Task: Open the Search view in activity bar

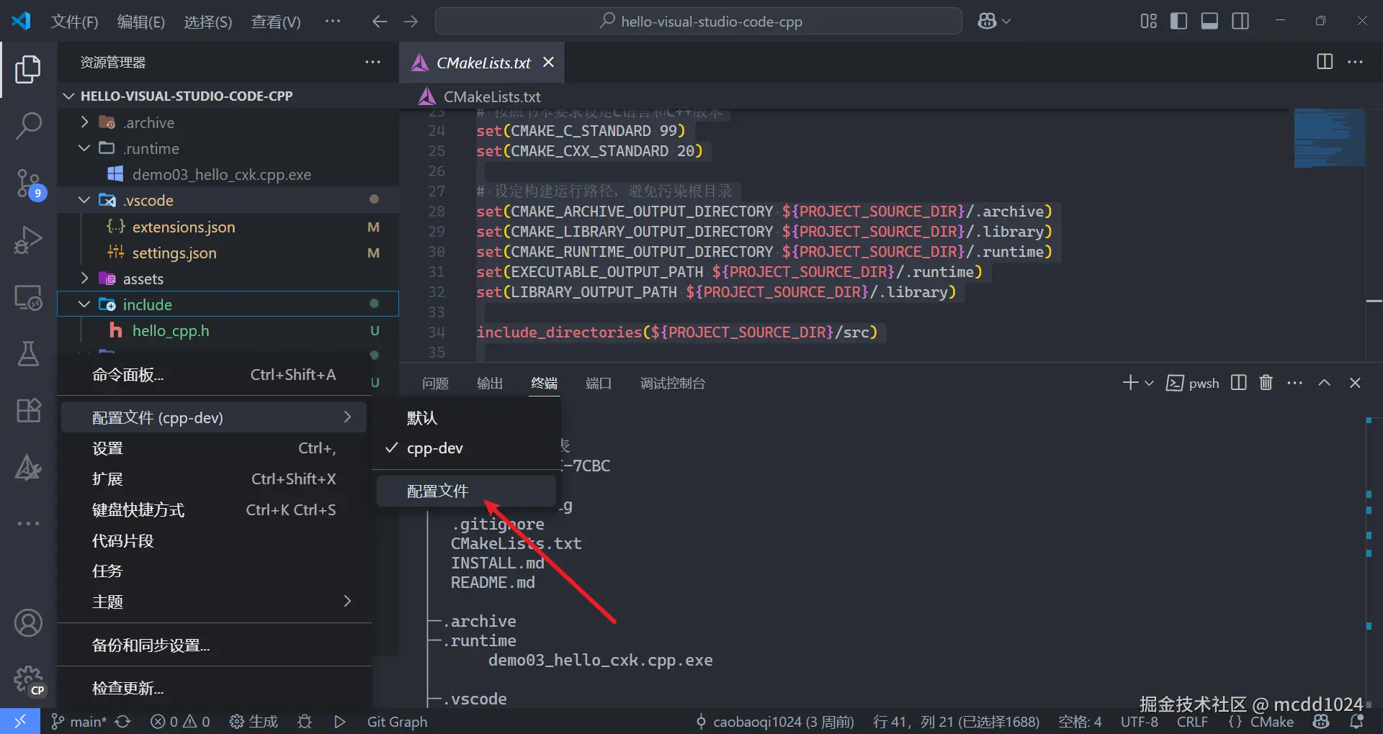Action: [x=28, y=126]
